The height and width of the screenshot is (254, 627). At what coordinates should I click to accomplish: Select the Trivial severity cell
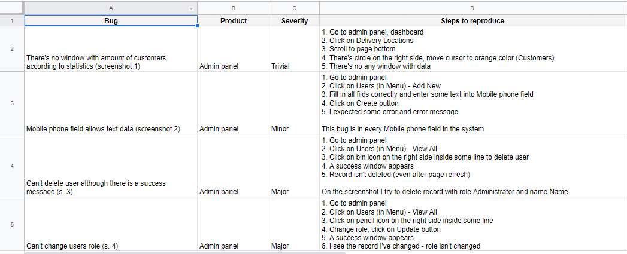point(294,49)
